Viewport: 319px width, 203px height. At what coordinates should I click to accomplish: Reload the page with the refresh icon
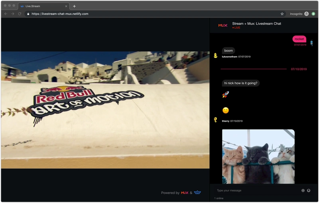[x=20, y=14]
